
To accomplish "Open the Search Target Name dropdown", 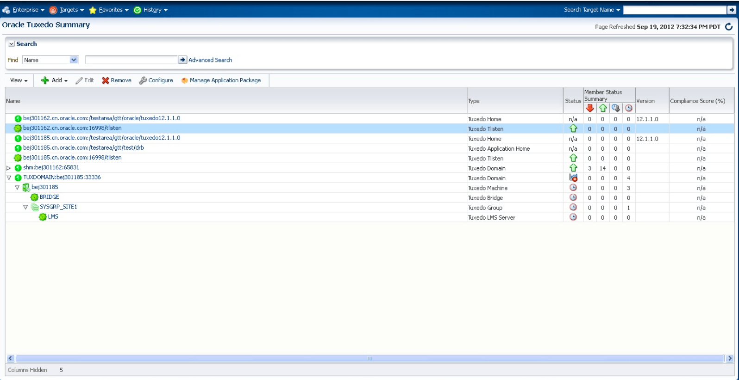I will [x=592, y=10].
